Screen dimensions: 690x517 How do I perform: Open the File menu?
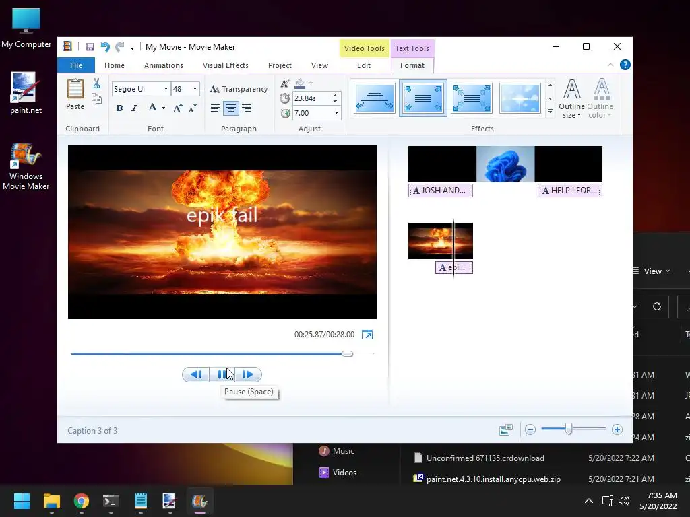pos(76,65)
